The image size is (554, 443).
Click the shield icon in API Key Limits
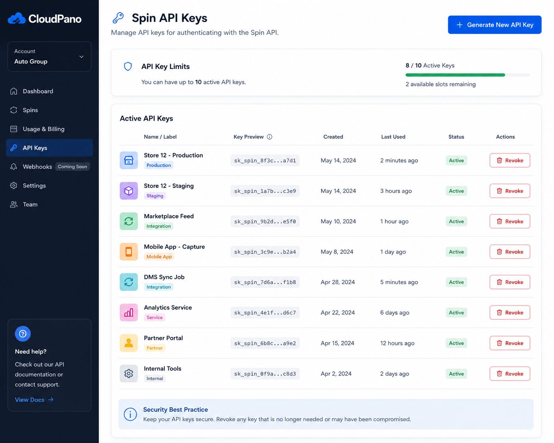[x=128, y=66]
